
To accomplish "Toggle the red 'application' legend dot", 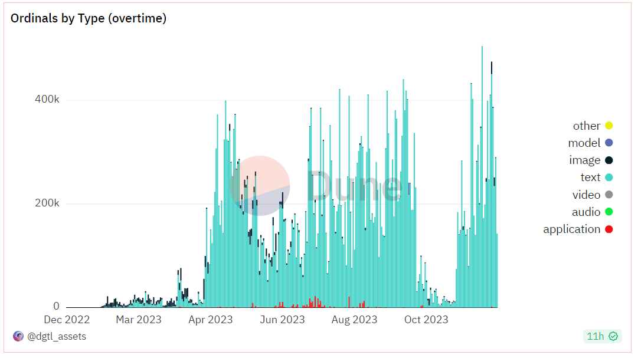I will (608, 229).
